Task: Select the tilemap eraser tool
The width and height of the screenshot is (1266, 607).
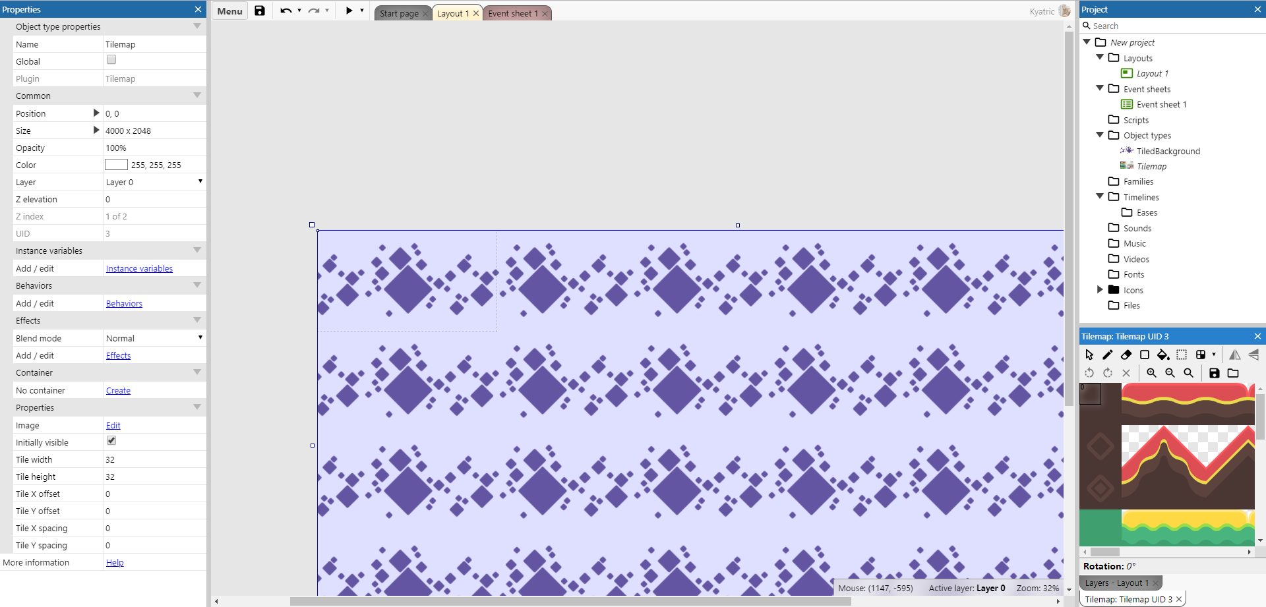Action: (x=1126, y=355)
